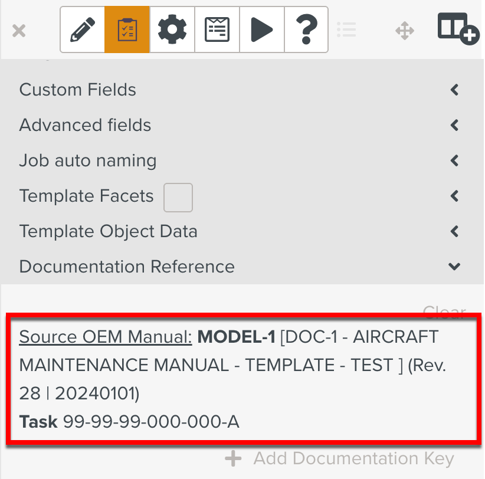
Task: Expand the Advanced fields section
Action: pyautogui.click(x=454, y=125)
